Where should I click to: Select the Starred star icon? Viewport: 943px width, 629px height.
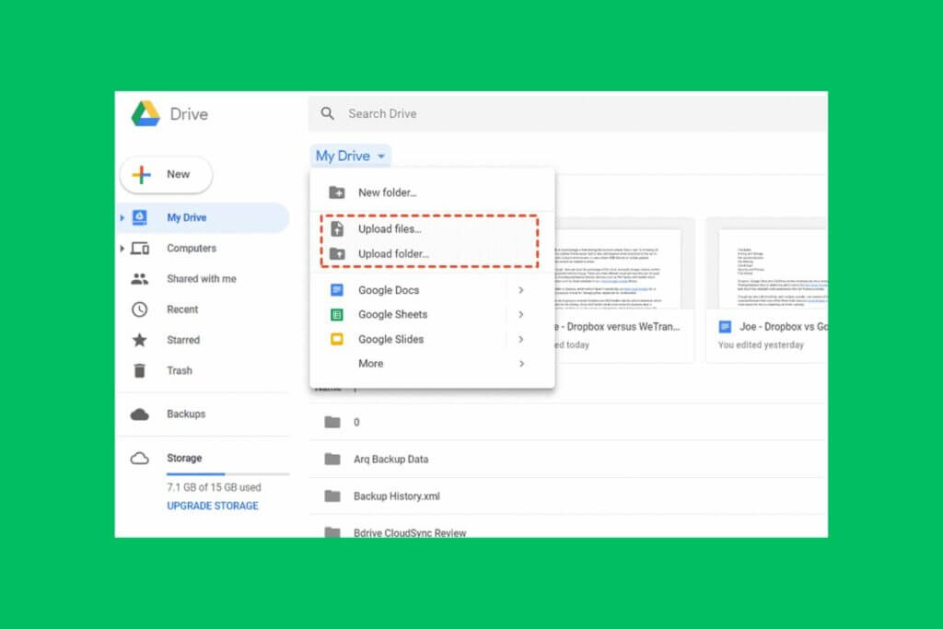coord(140,340)
